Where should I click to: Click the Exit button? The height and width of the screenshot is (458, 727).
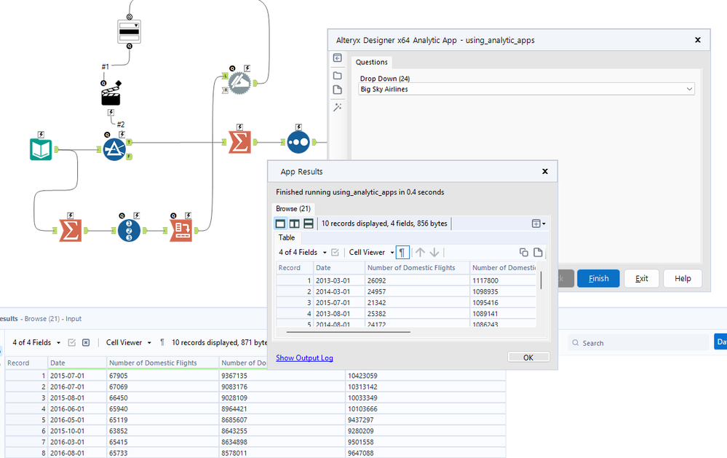tap(642, 278)
